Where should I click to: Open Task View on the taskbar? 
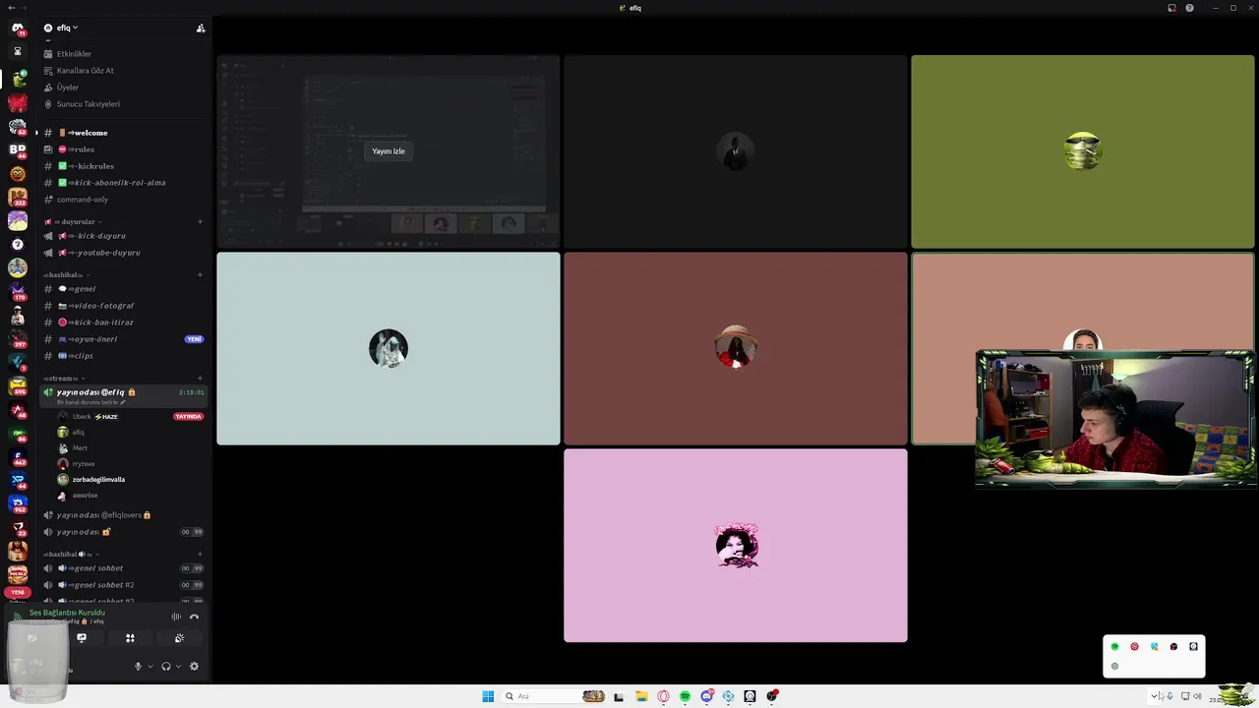pyautogui.click(x=619, y=696)
